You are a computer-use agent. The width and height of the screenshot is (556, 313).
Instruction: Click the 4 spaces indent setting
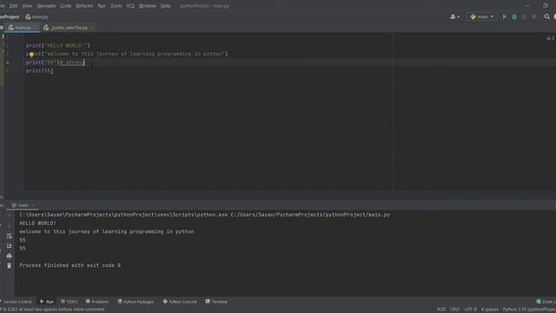coord(489,310)
